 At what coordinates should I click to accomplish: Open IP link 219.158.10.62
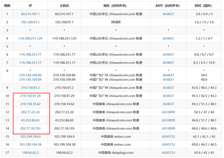click(x=30, y=104)
